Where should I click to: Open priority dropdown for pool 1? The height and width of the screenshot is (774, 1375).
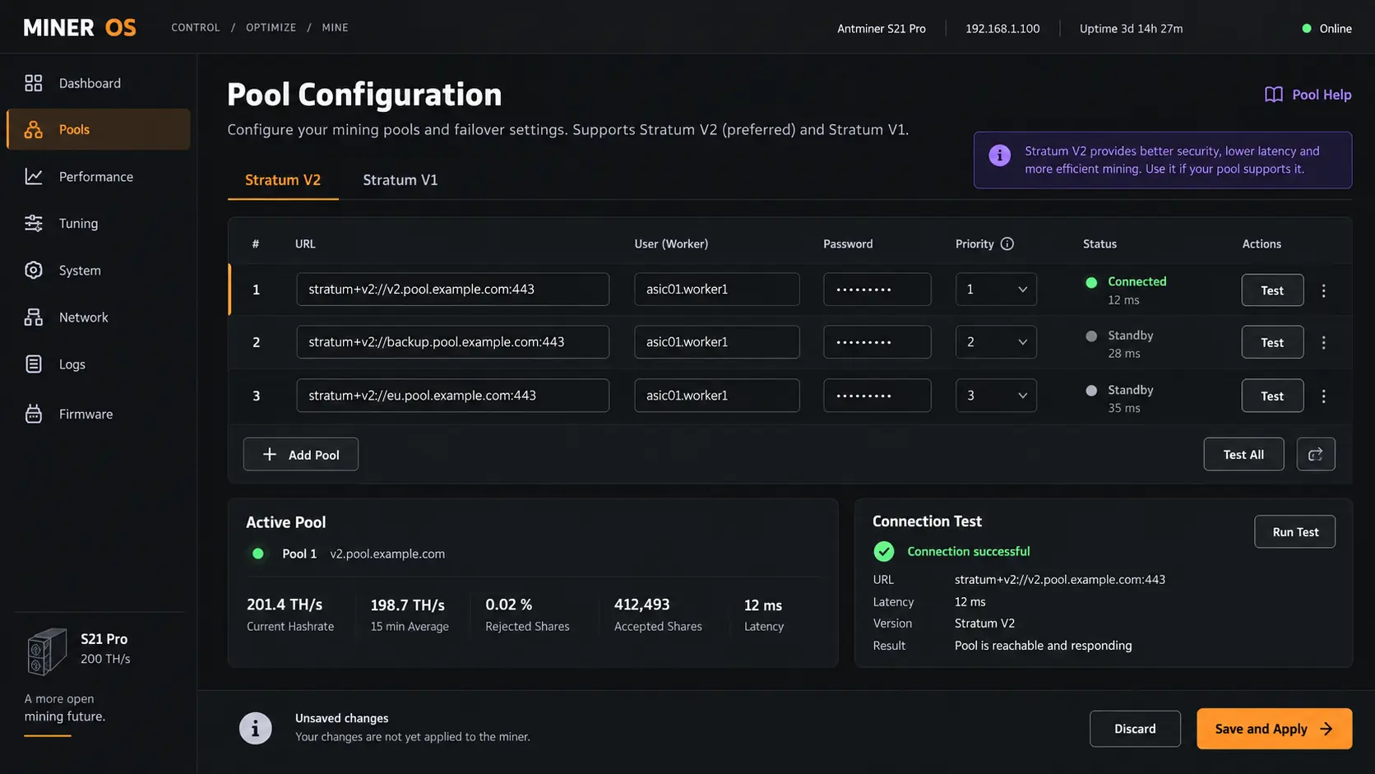[996, 290]
